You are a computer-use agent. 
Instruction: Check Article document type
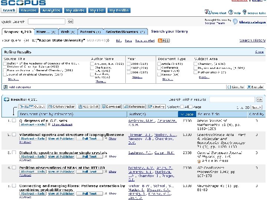[159, 64]
